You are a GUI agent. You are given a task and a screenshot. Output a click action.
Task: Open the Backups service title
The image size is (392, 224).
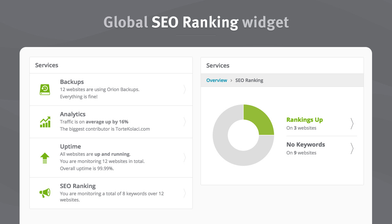click(72, 82)
